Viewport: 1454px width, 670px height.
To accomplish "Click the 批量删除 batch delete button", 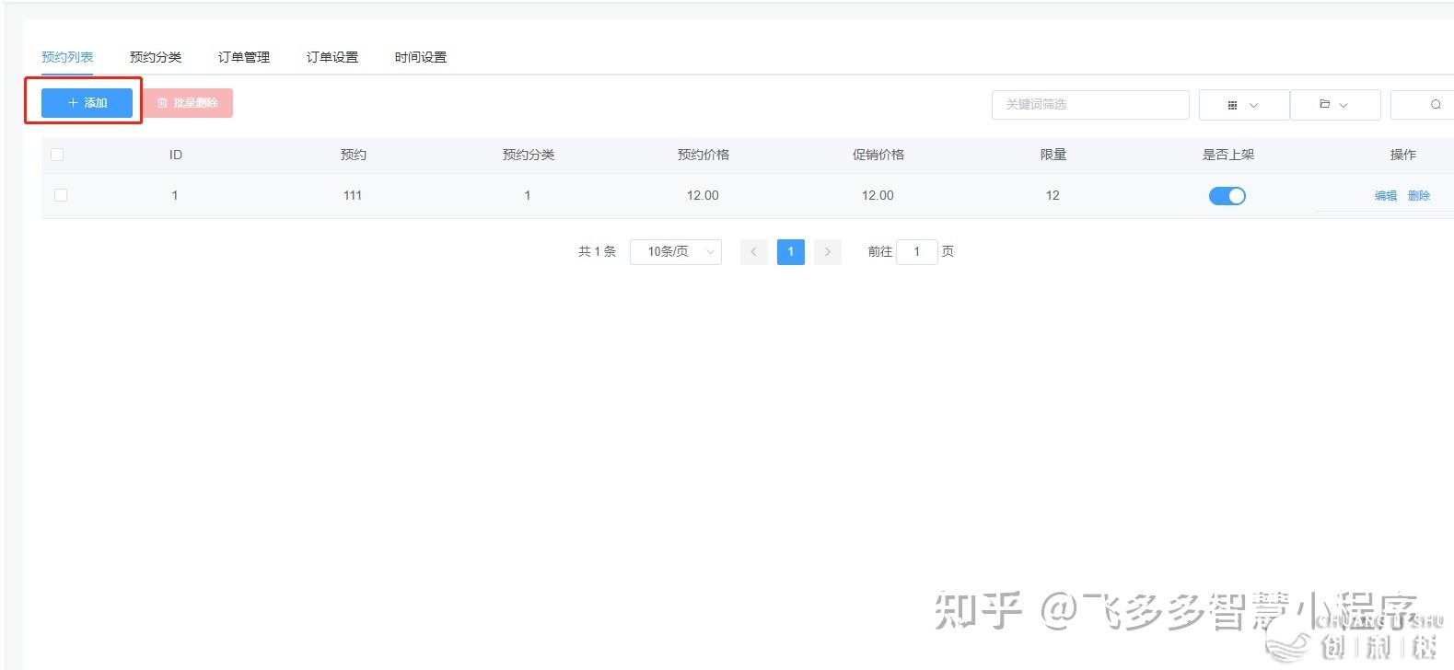I will pyautogui.click(x=188, y=103).
